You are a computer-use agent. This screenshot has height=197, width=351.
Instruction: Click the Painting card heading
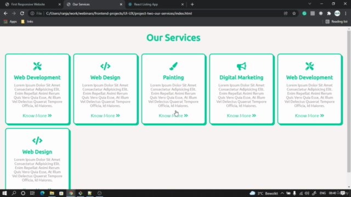(173, 78)
